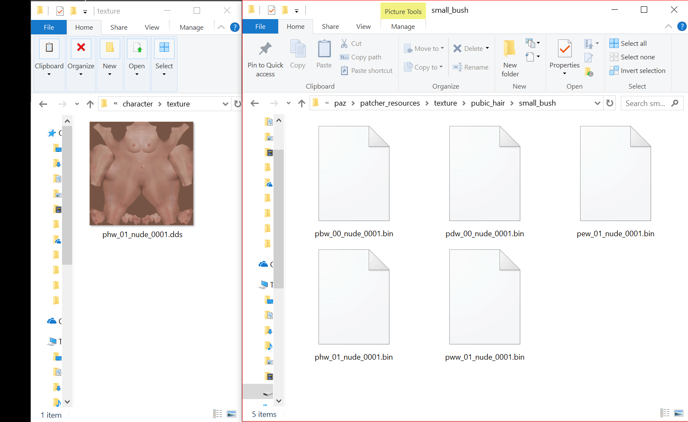Switch texture window to details view

click(x=218, y=414)
